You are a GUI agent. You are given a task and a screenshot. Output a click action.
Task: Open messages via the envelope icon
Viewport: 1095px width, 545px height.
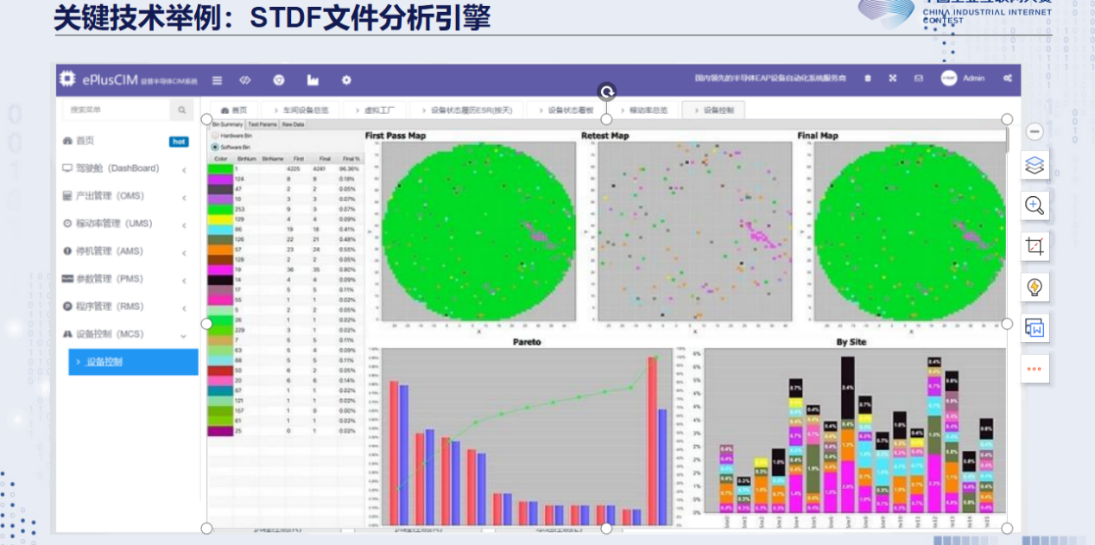[x=918, y=79]
